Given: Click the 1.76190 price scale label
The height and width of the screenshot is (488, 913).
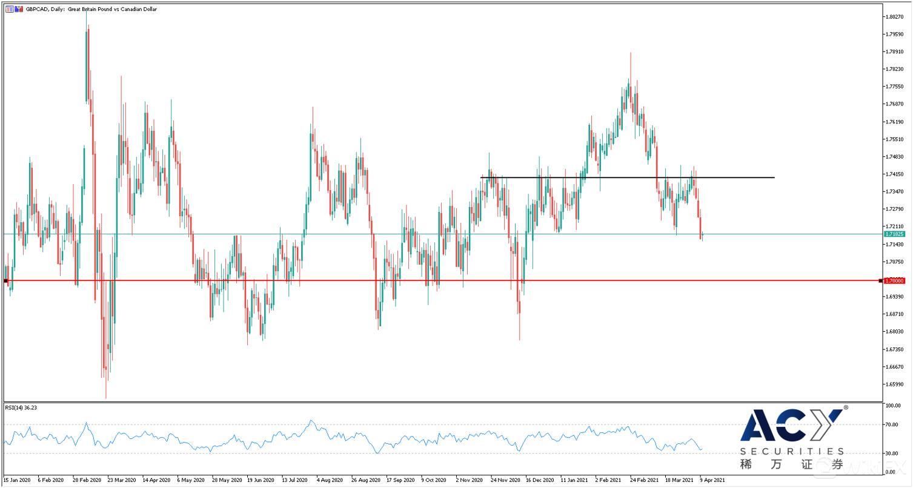Looking at the screenshot, I should (894, 122).
